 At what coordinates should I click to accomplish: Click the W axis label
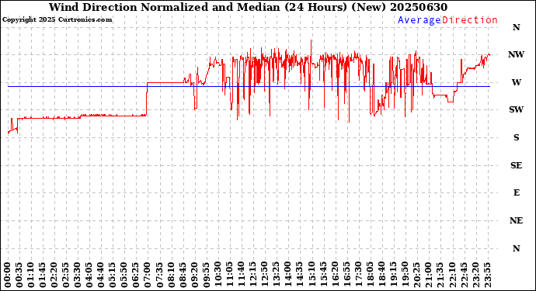516,82
